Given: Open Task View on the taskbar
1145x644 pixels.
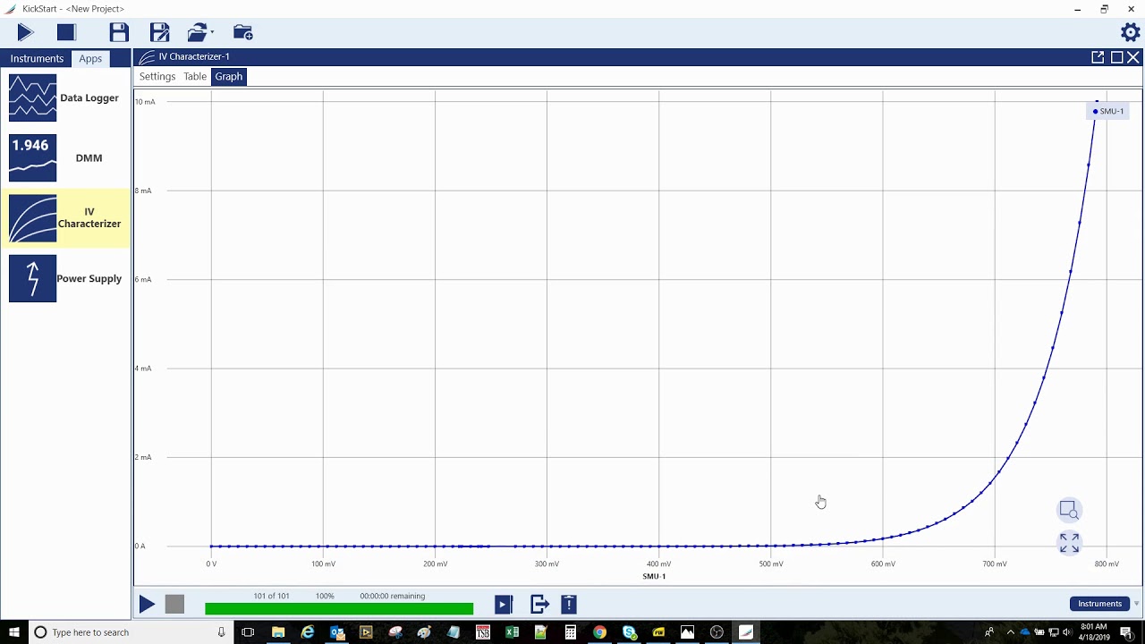Looking at the screenshot, I should point(248,632).
